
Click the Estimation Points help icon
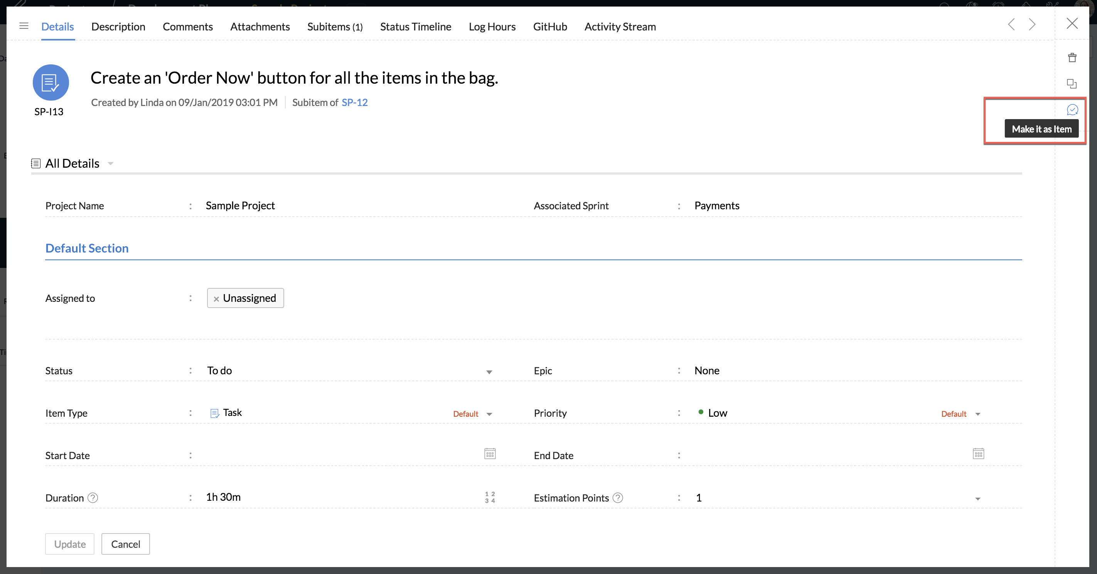coord(617,498)
